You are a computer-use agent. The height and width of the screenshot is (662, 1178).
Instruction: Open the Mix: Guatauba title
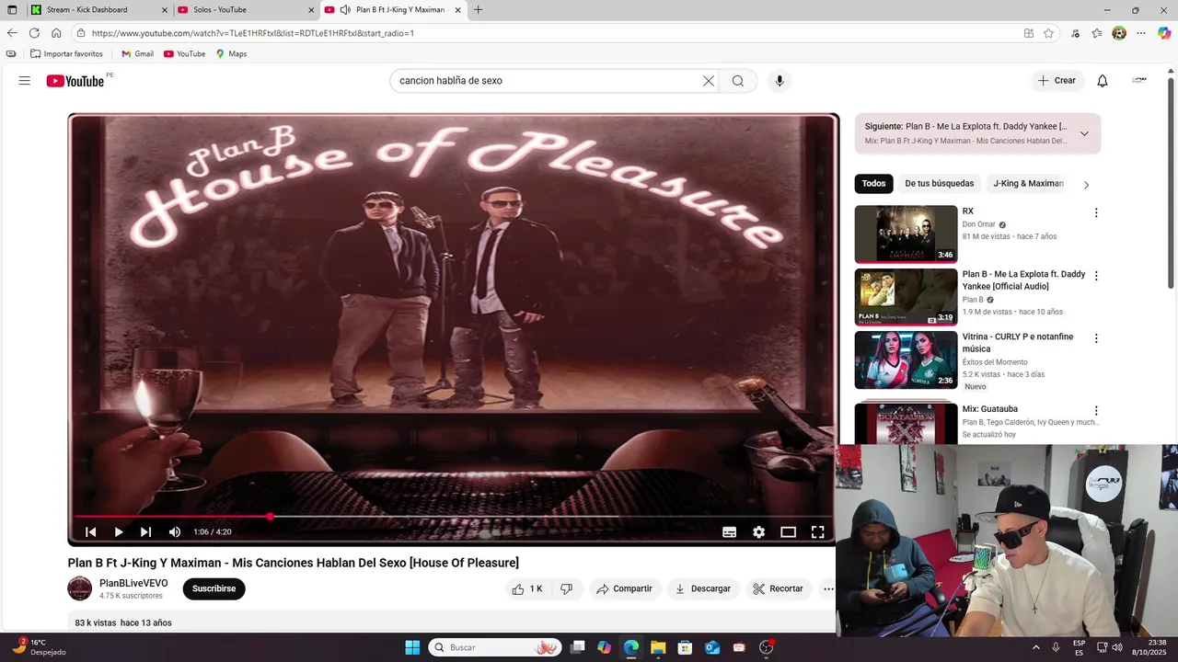click(x=989, y=409)
